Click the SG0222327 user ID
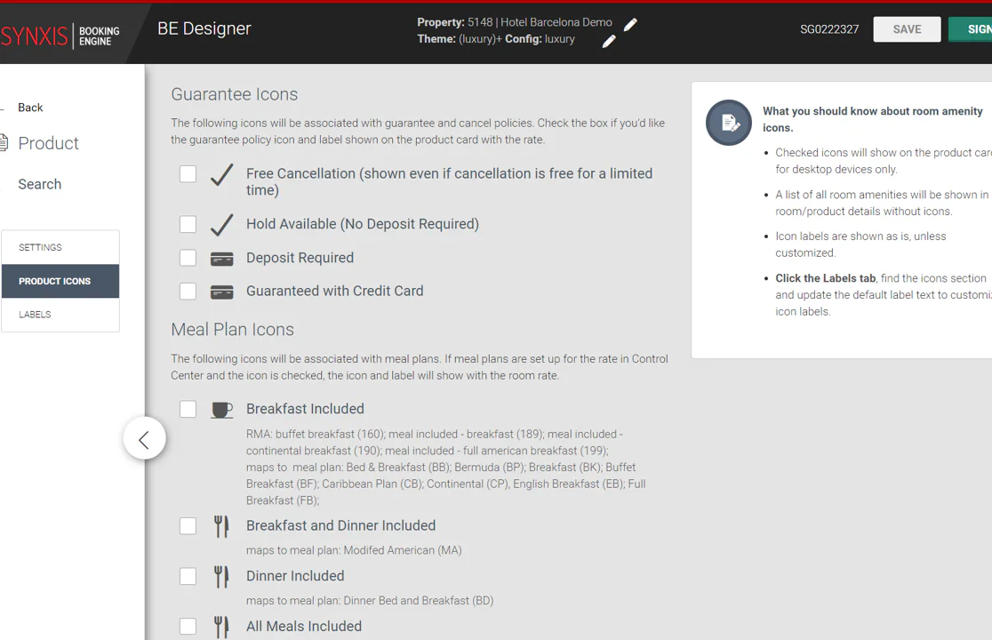Screen dimensions: 992x640 pyautogui.click(x=829, y=29)
